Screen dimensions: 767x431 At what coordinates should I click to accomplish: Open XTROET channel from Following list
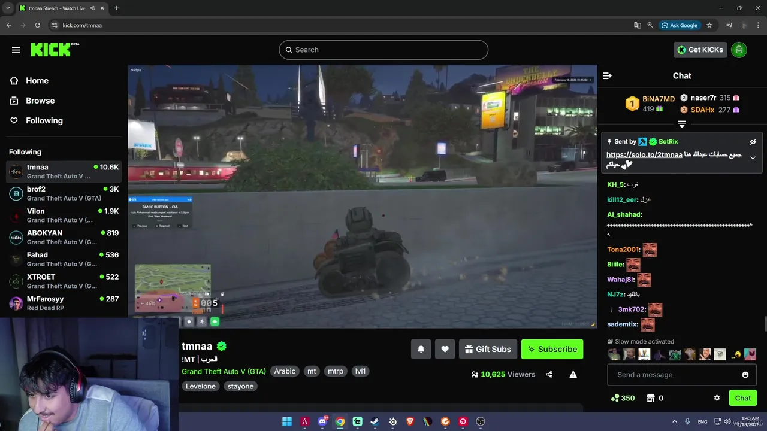point(64,281)
